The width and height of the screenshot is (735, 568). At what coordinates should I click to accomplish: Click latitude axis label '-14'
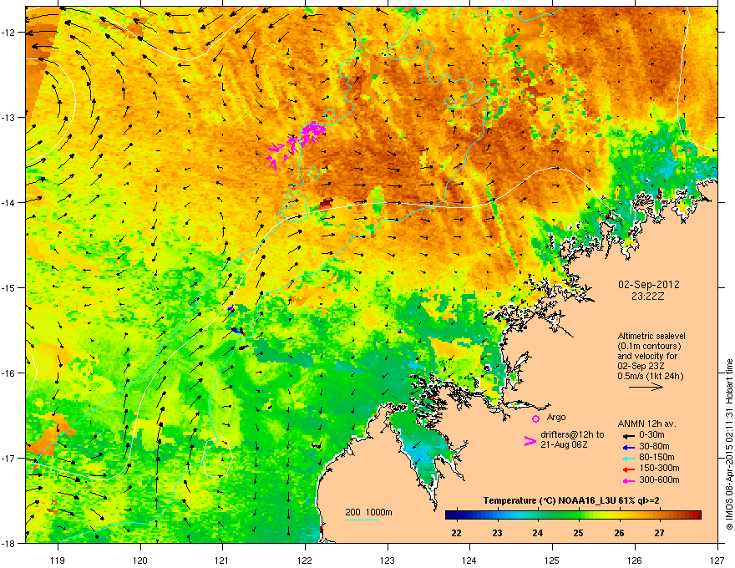click(x=8, y=202)
